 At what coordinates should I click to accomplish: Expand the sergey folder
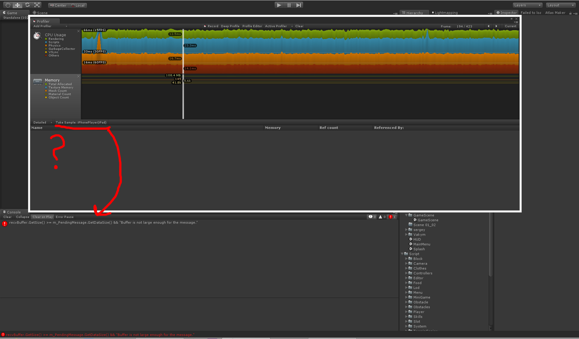(x=406, y=230)
